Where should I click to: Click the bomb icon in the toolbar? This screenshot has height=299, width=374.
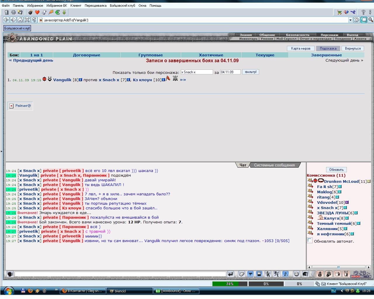coord(30,12)
